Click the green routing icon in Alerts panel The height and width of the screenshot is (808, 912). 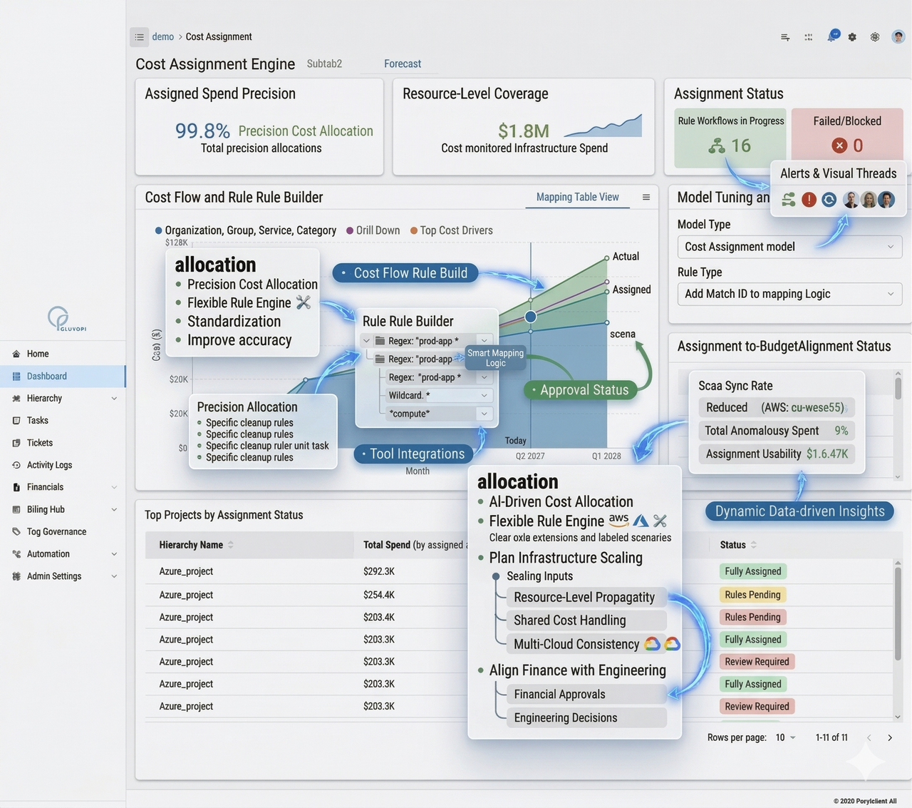click(x=789, y=200)
